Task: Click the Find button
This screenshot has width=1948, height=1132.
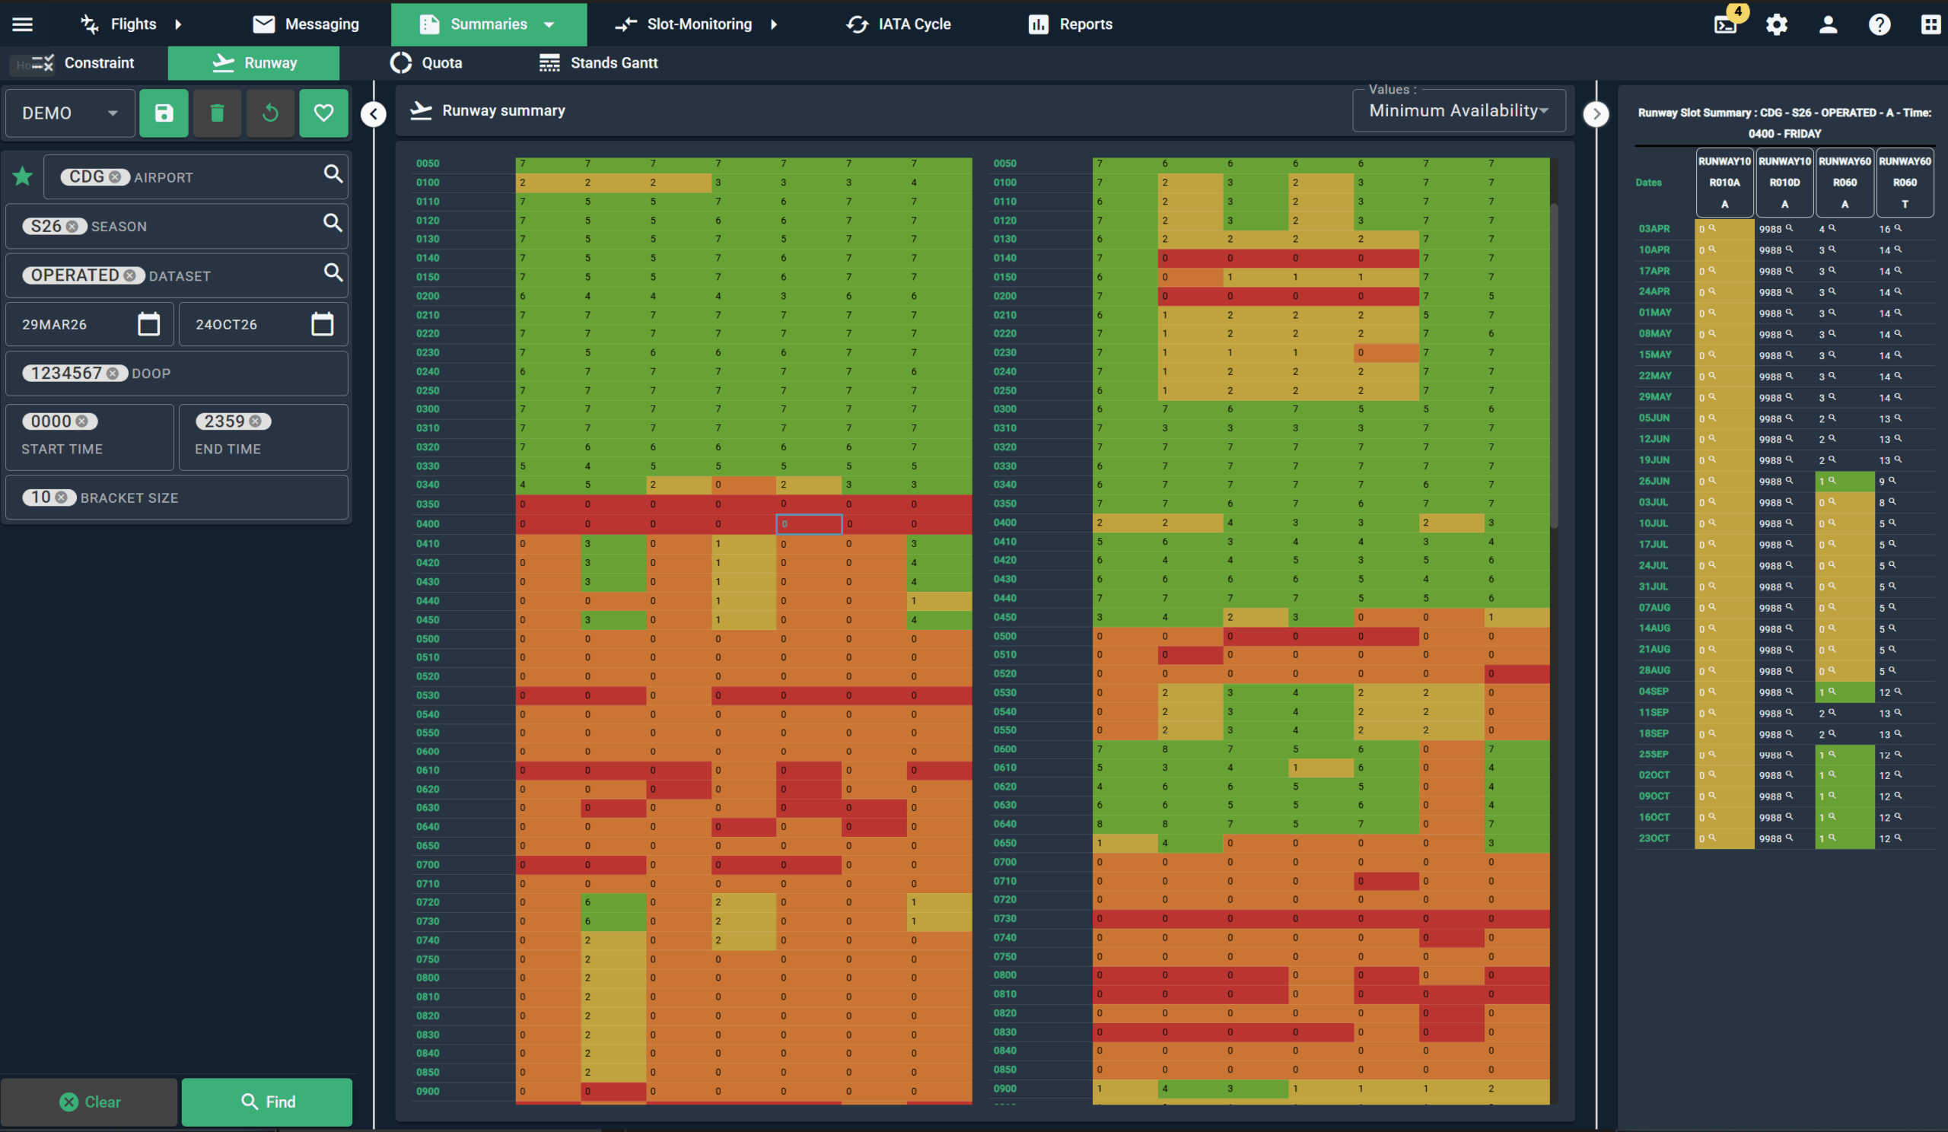Action: (266, 1101)
